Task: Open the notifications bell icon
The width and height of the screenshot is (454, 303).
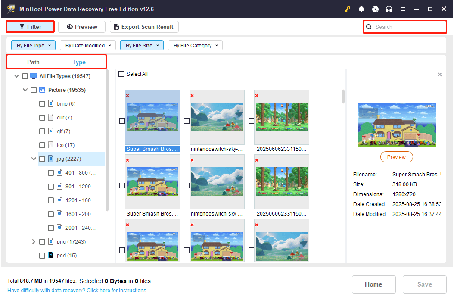Action: point(361,9)
